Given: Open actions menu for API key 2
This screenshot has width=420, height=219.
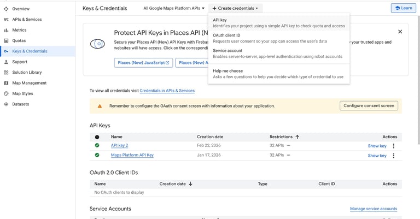Looking at the screenshot, I should [x=394, y=146].
